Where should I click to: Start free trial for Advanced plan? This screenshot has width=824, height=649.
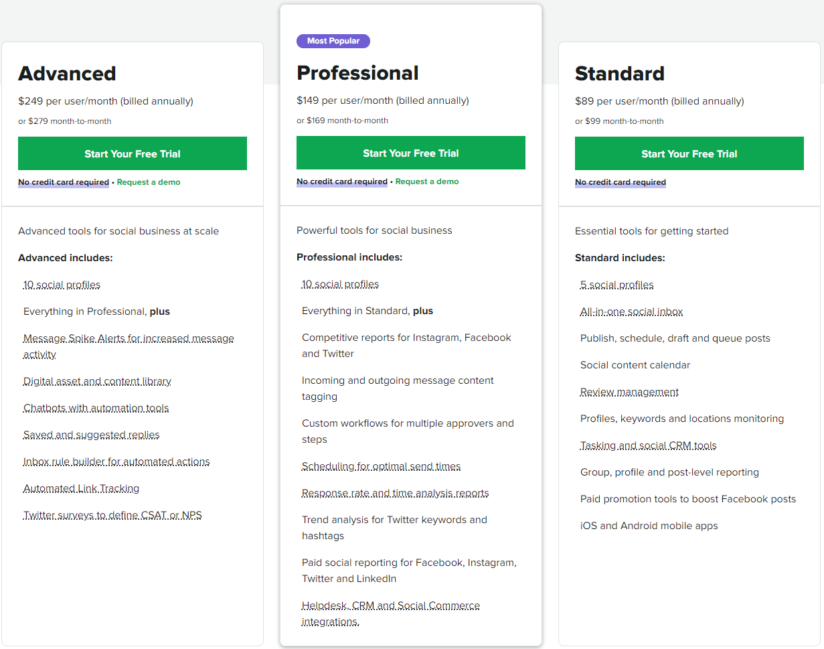(133, 153)
